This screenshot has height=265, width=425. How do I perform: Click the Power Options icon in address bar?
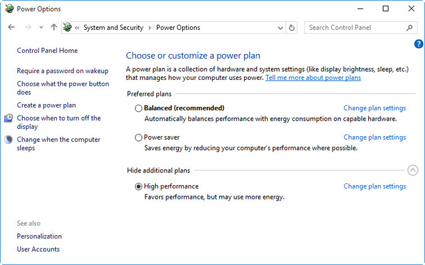coord(67,28)
